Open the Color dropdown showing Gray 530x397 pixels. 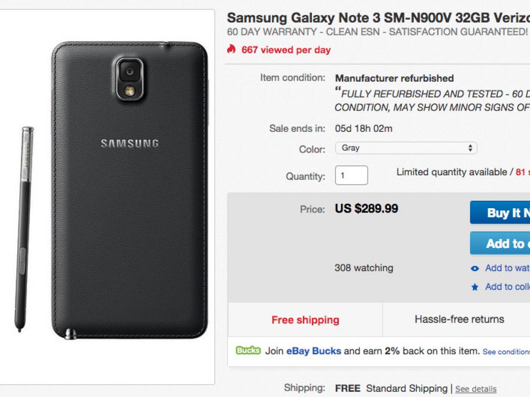pyautogui.click(x=406, y=148)
